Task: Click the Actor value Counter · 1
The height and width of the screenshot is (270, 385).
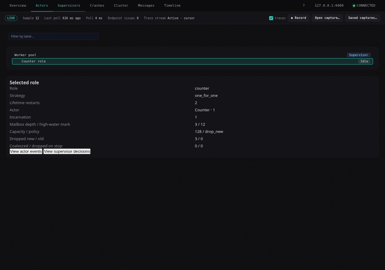Action: [205, 110]
